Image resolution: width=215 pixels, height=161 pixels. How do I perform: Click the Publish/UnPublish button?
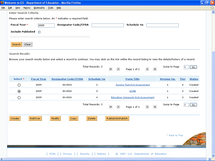coord(117,118)
